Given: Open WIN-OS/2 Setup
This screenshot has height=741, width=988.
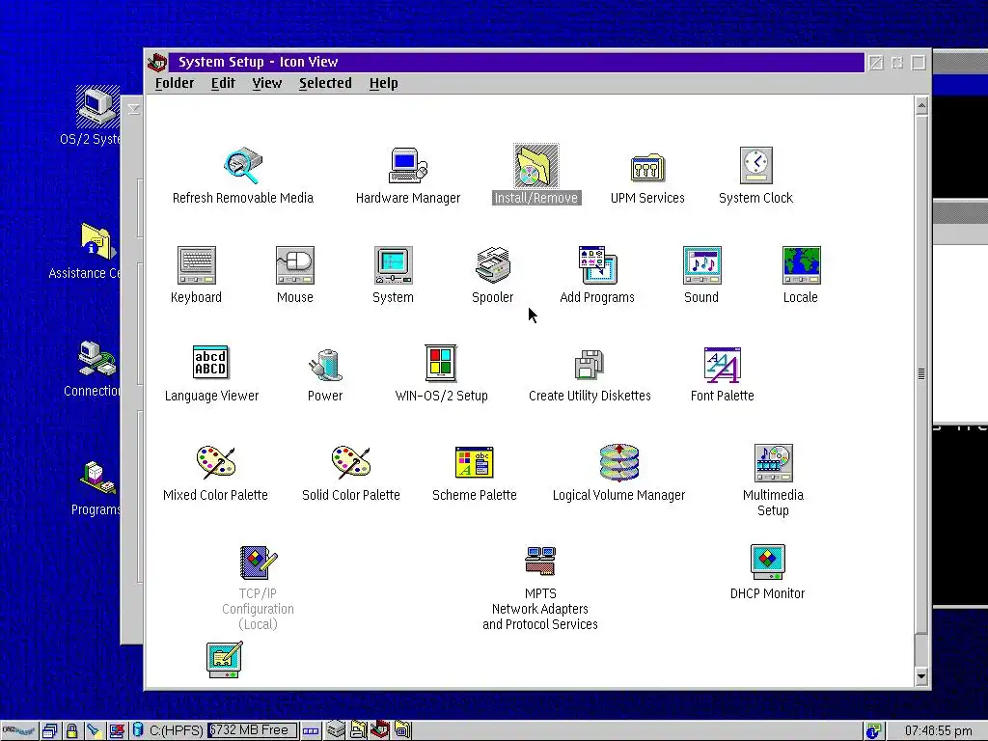Looking at the screenshot, I should tap(441, 364).
